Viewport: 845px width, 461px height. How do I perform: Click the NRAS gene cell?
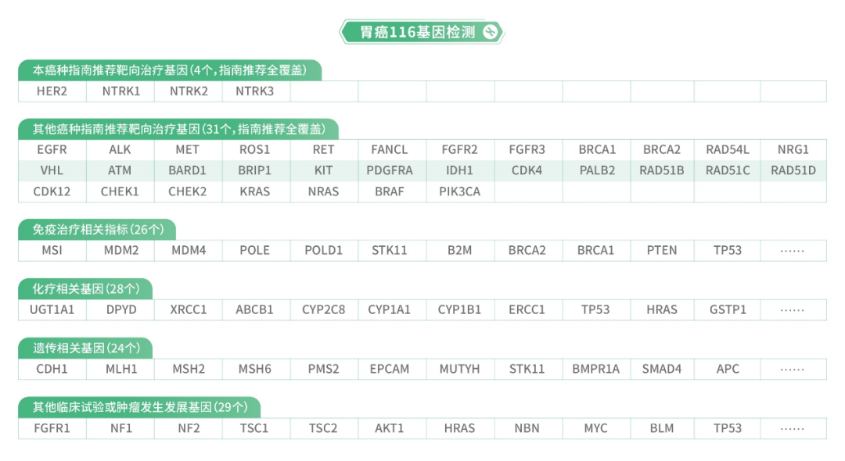[x=325, y=191]
